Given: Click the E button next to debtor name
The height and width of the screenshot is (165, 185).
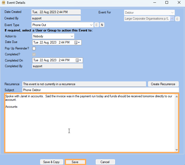Looking at the screenshot, I should 177,19.
